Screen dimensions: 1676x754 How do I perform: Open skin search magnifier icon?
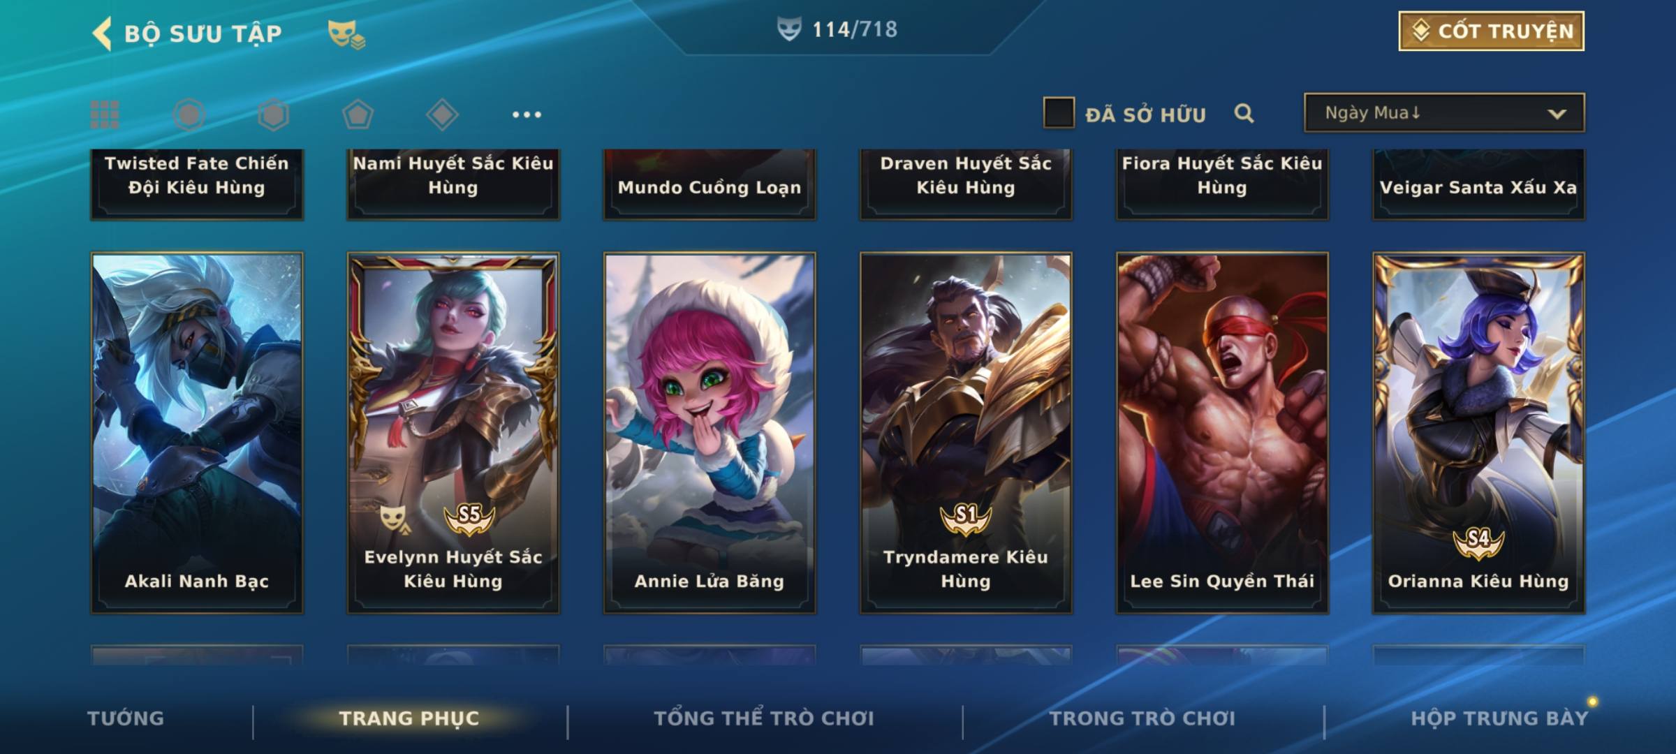[x=1244, y=113]
